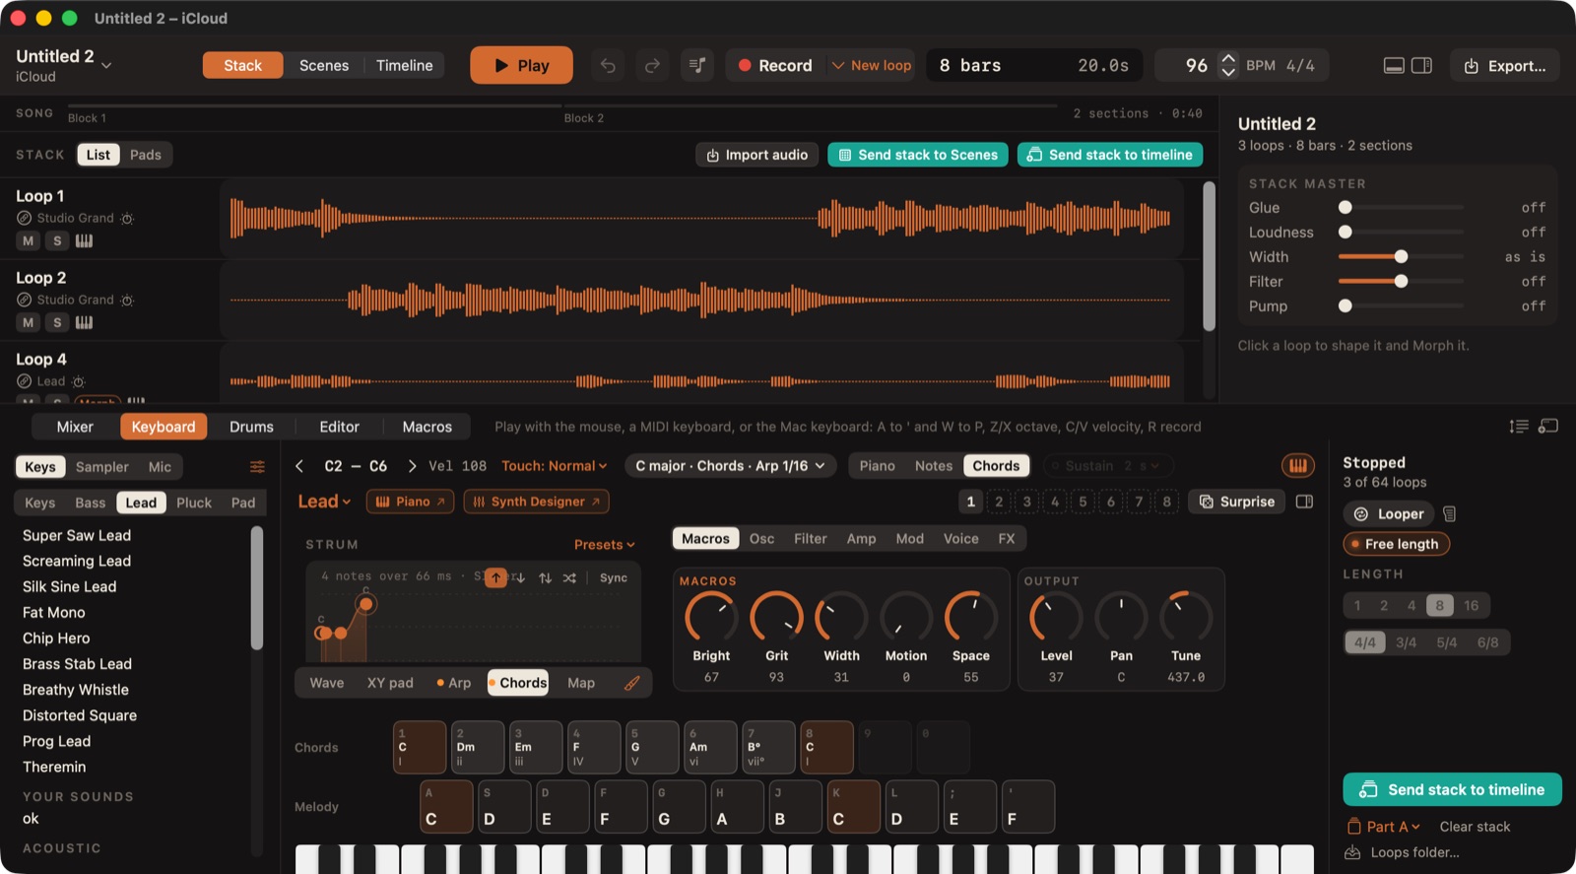Toggle strum Sync
Screen dimensions: 1576x874
[x=614, y=577]
